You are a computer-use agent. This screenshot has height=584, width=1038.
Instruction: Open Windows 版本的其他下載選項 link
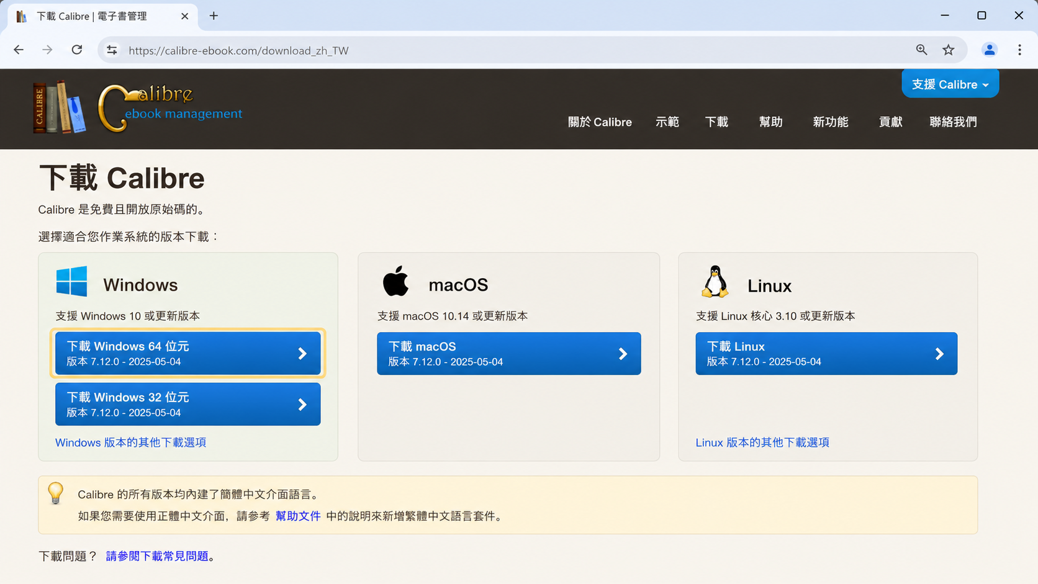click(x=130, y=442)
